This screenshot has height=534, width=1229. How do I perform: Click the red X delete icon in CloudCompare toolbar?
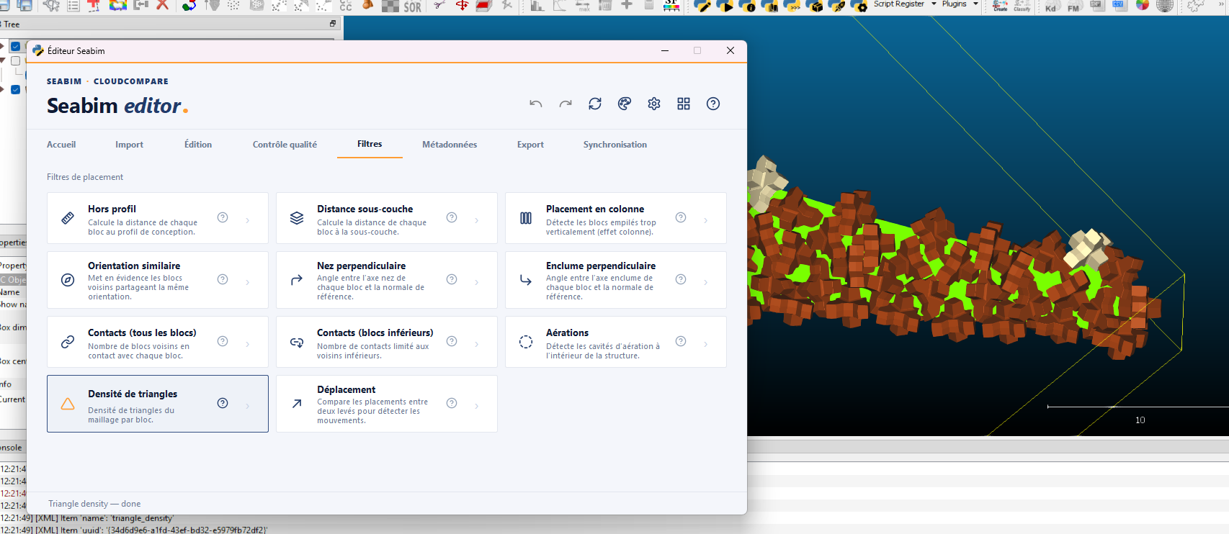pyautogui.click(x=162, y=5)
